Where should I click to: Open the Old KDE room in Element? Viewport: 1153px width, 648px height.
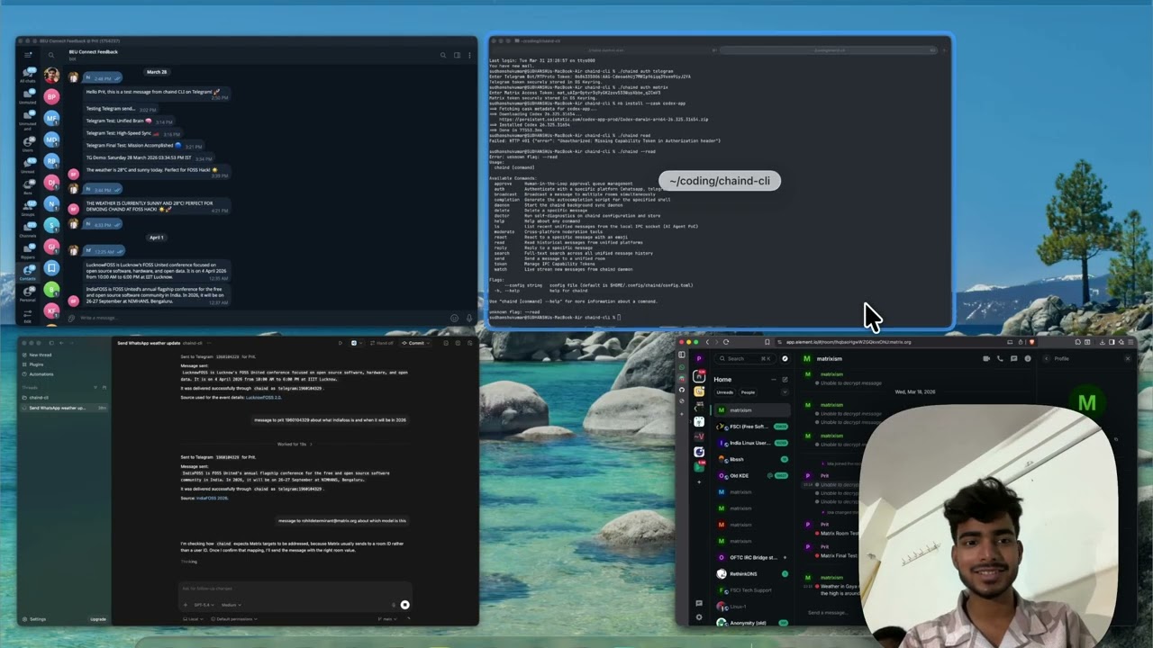click(x=752, y=475)
